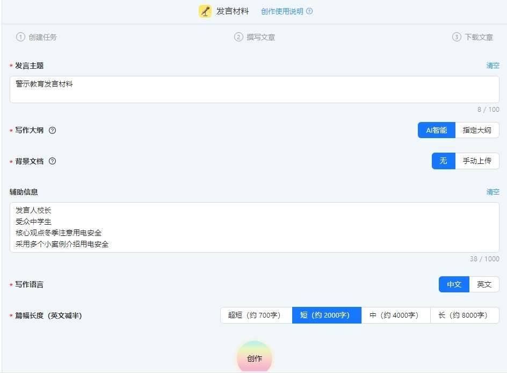This screenshot has width=507, height=373.
Task: Go to step 3 下载文章
Action: 473,37
